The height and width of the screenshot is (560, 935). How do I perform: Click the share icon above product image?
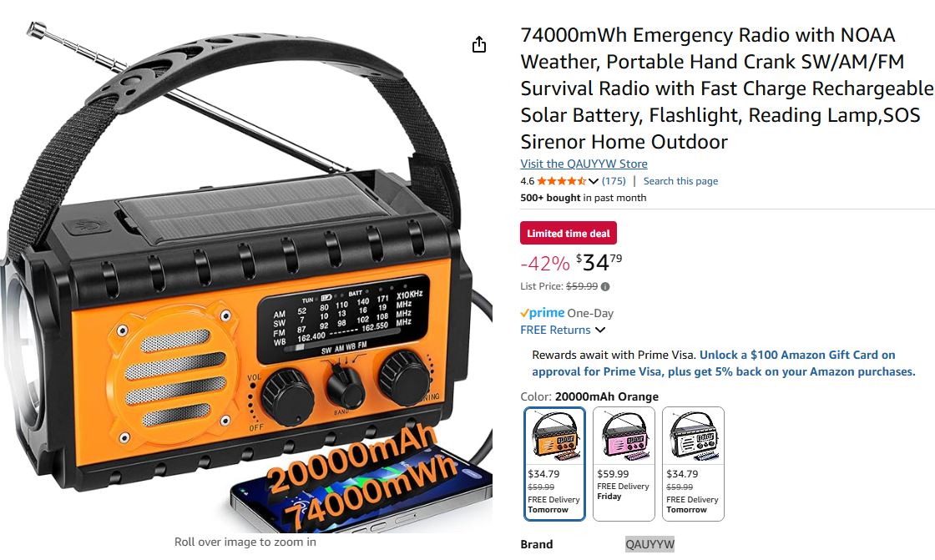(x=479, y=45)
